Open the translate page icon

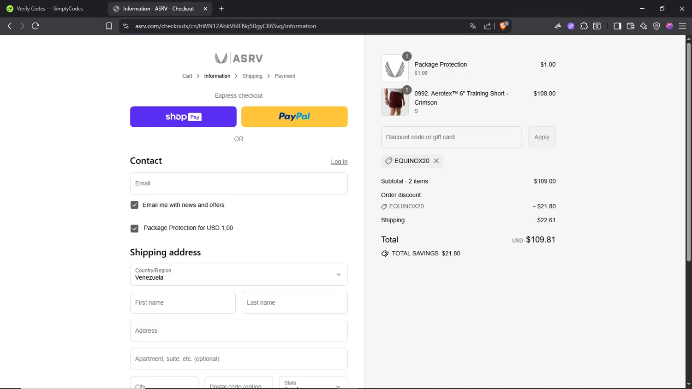(472, 26)
